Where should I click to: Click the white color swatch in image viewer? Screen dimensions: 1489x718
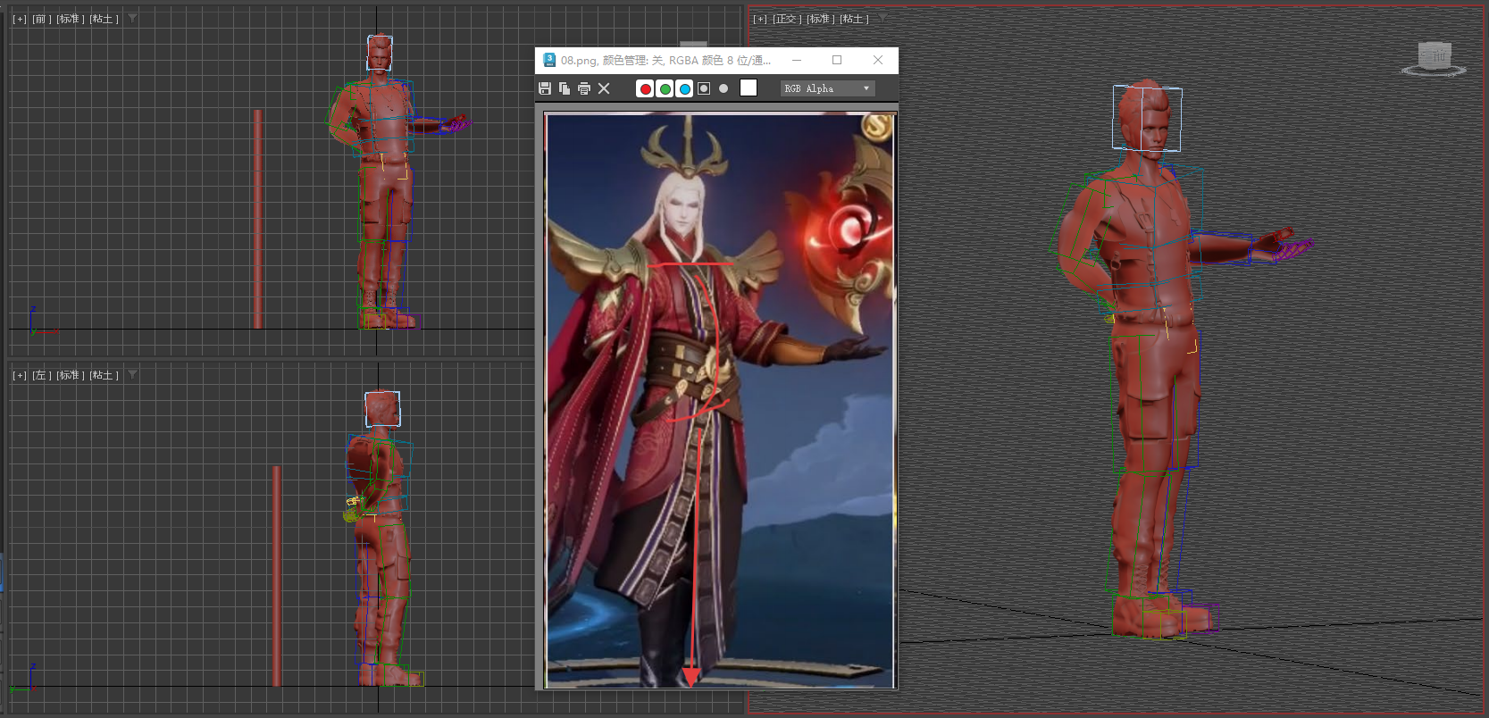point(749,88)
